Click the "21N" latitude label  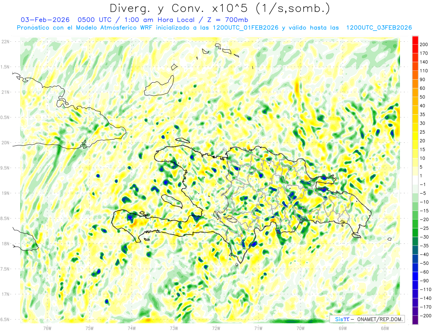[5, 92]
